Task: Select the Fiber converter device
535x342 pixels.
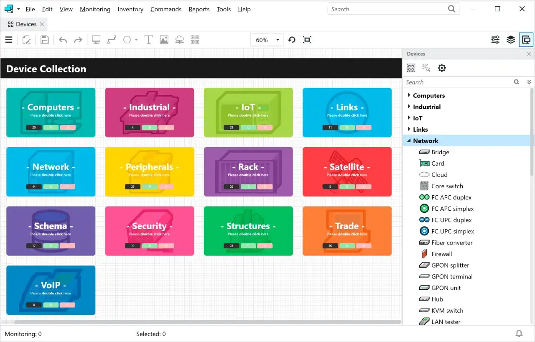Action: (x=452, y=242)
